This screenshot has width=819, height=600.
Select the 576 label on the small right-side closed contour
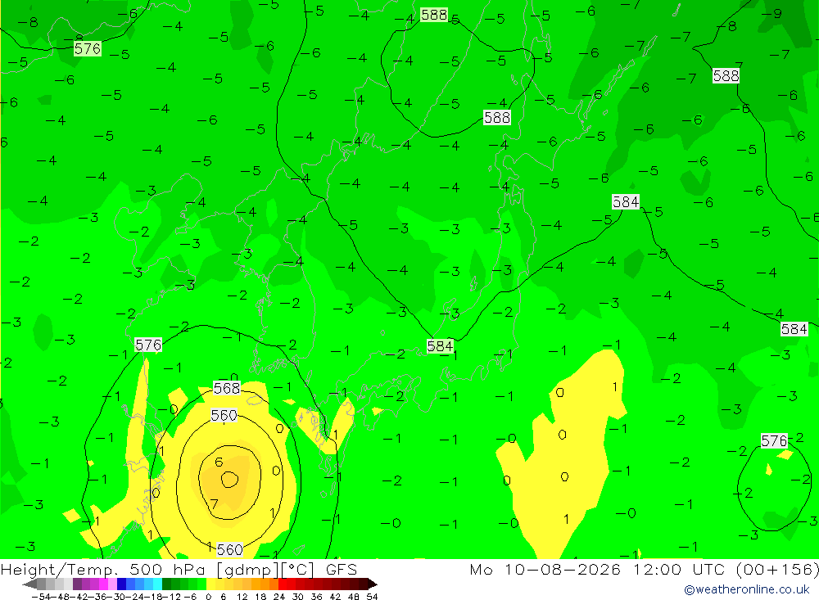click(774, 440)
